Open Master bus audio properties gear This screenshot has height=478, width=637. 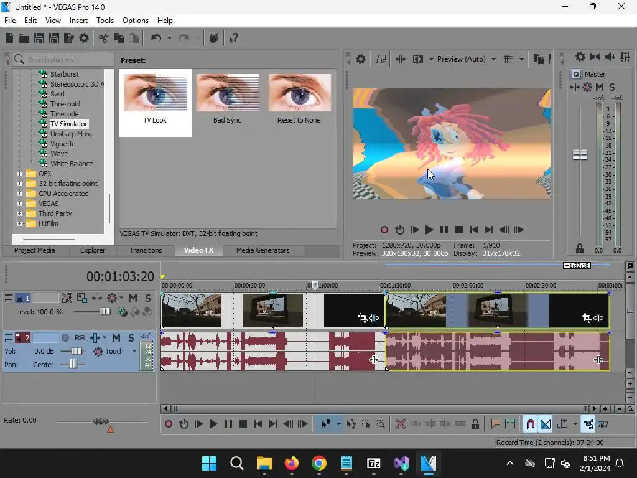point(580,57)
